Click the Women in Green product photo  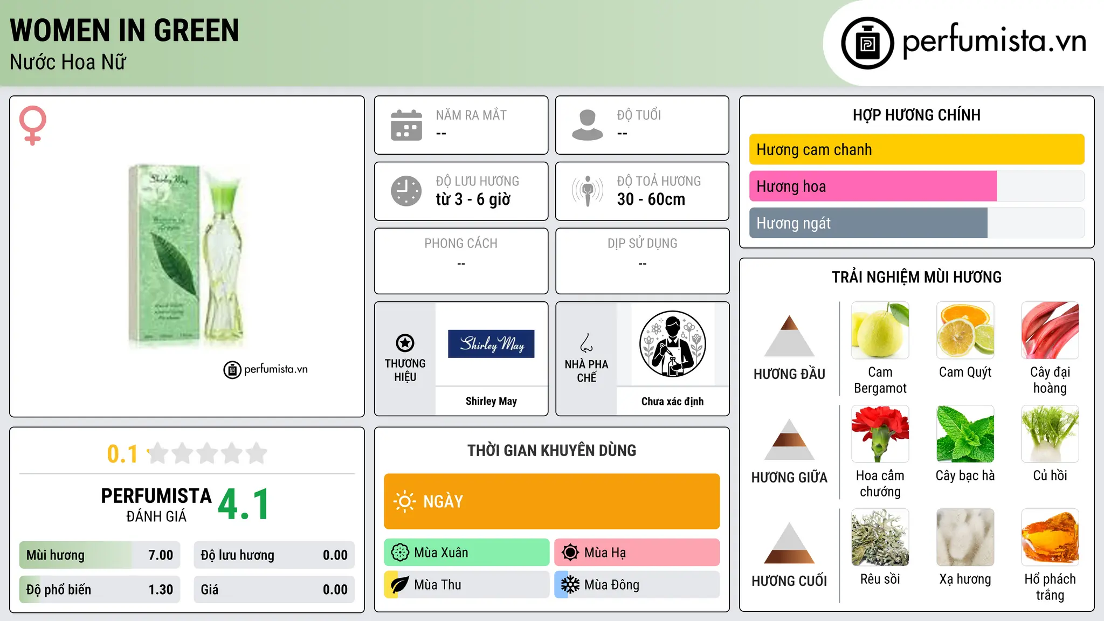pyautogui.click(x=187, y=256)
